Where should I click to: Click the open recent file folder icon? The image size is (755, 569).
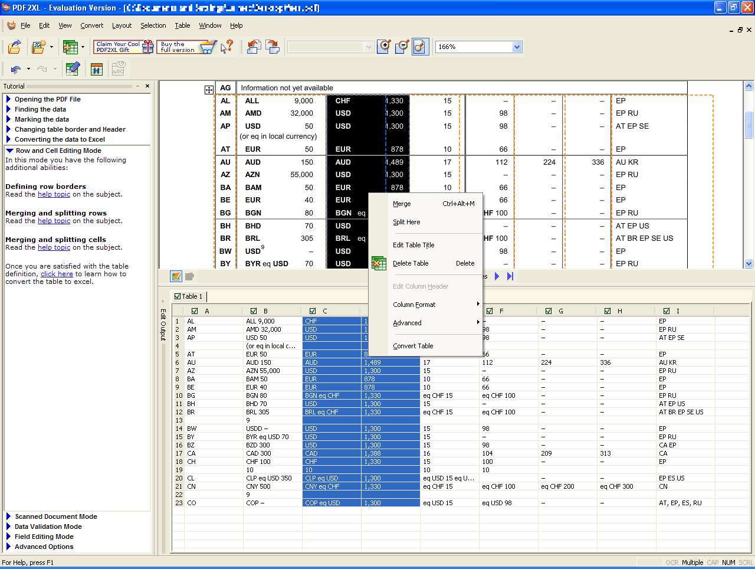pos(39,47)
